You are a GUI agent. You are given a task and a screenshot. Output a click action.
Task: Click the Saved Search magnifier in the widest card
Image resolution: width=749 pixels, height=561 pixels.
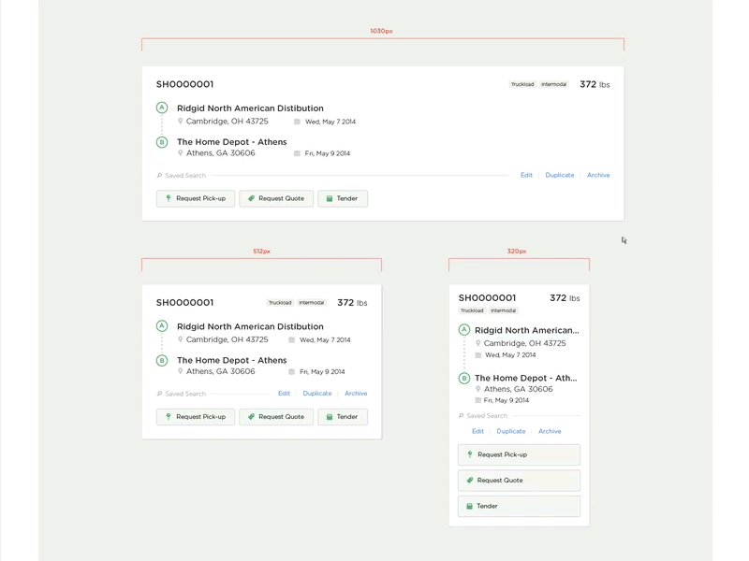160,176
